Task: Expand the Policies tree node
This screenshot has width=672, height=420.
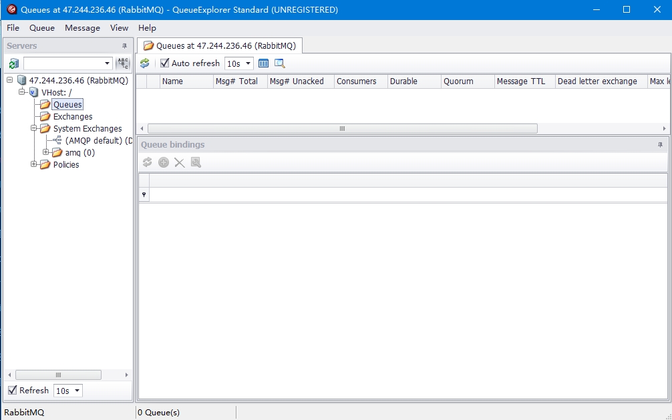Action: click(x=34, y=164)
